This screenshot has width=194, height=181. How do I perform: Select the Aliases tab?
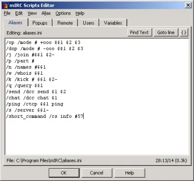16,22
